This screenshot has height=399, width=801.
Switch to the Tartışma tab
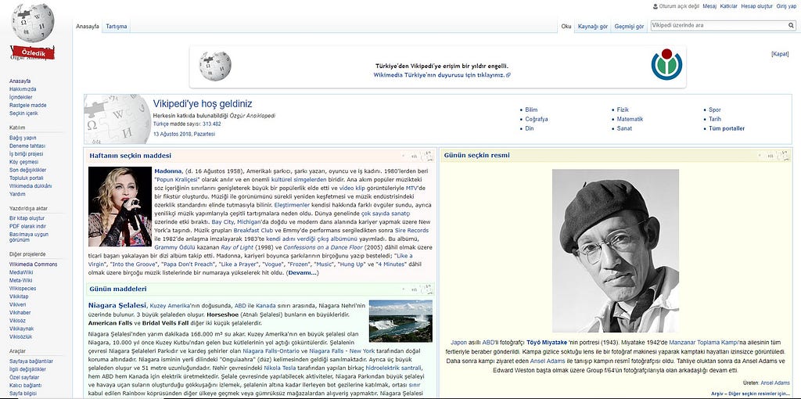(x=117, y=27)
